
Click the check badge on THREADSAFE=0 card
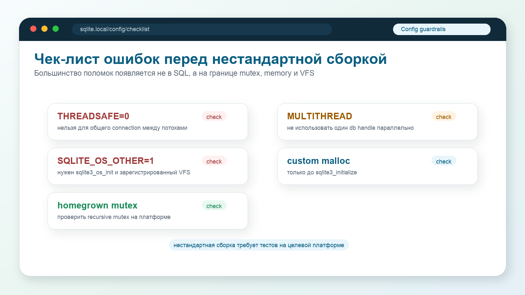tap(214, 117)
